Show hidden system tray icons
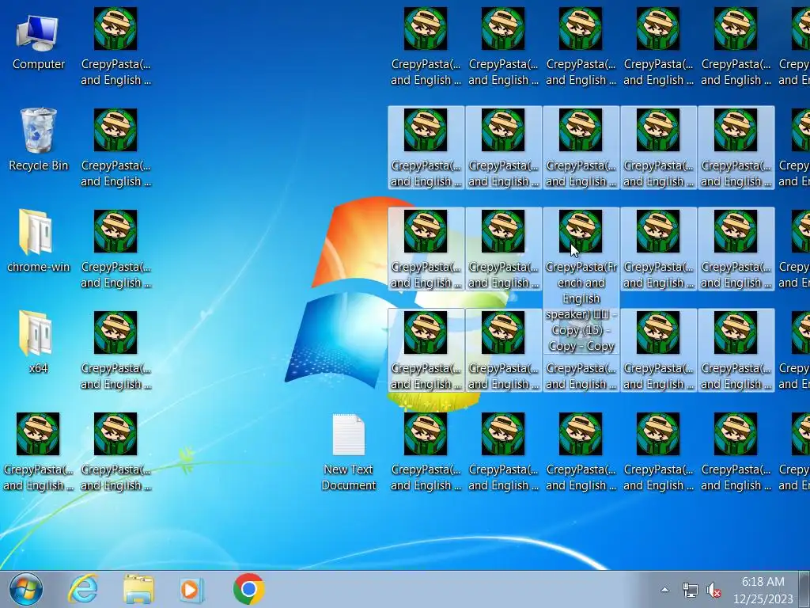 tap(664, 589)
